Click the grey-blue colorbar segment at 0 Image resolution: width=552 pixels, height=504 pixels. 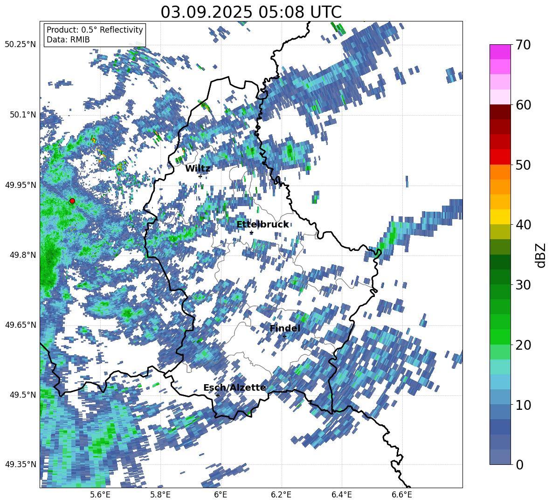click(500, 457)
